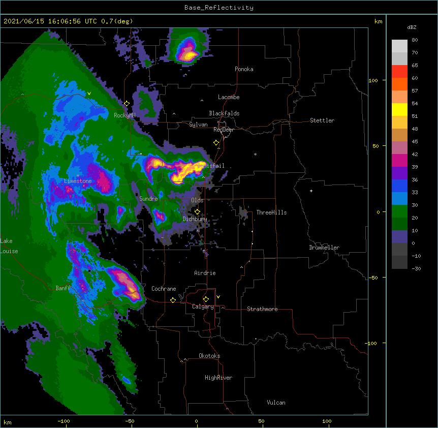Image resolution: width=438 pixels, height=428 pixels.
Task: Click the ThreeHills label
Action: pos(271,212)
